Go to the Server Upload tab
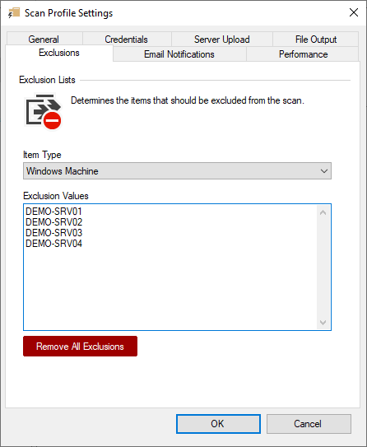367x447 pixels. tap(221, 39)
